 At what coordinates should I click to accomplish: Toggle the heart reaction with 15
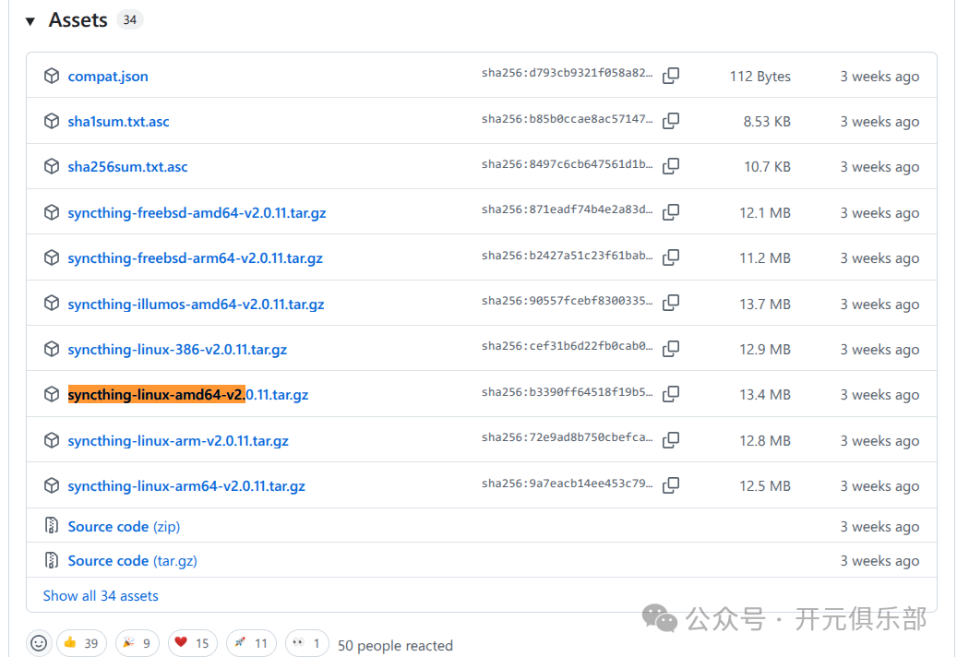tap(191, 643)
